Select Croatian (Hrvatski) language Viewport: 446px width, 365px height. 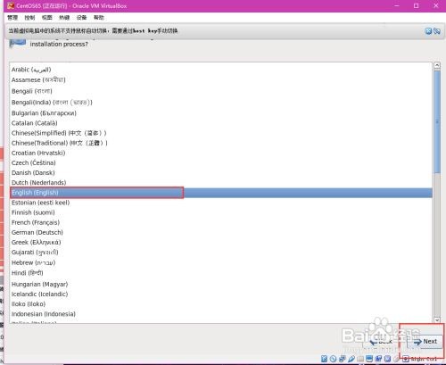[x=220, y=153]
